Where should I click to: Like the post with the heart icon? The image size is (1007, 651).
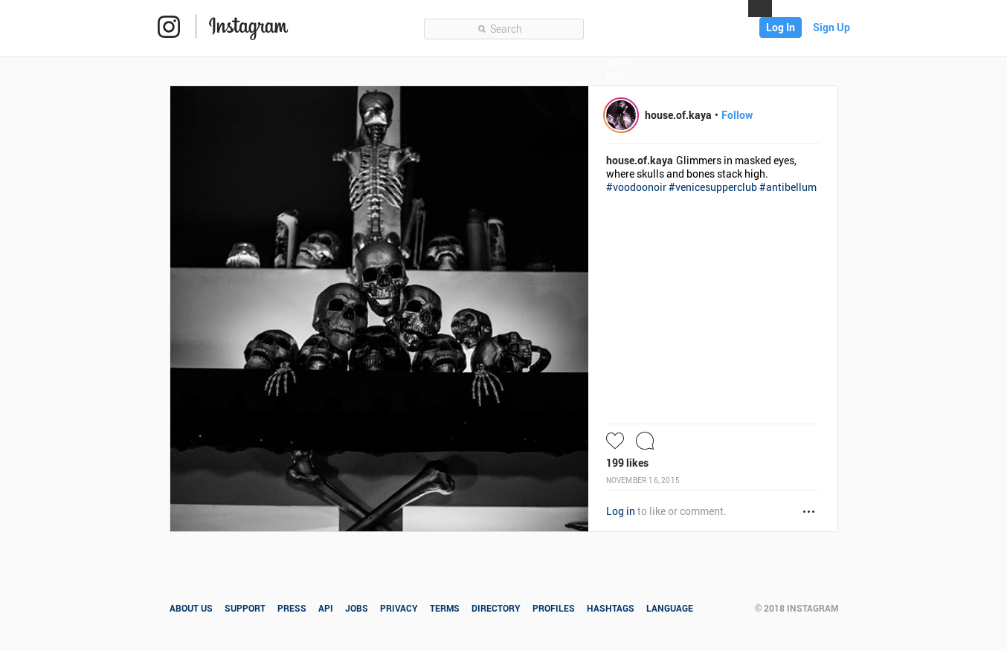[615, 441]
